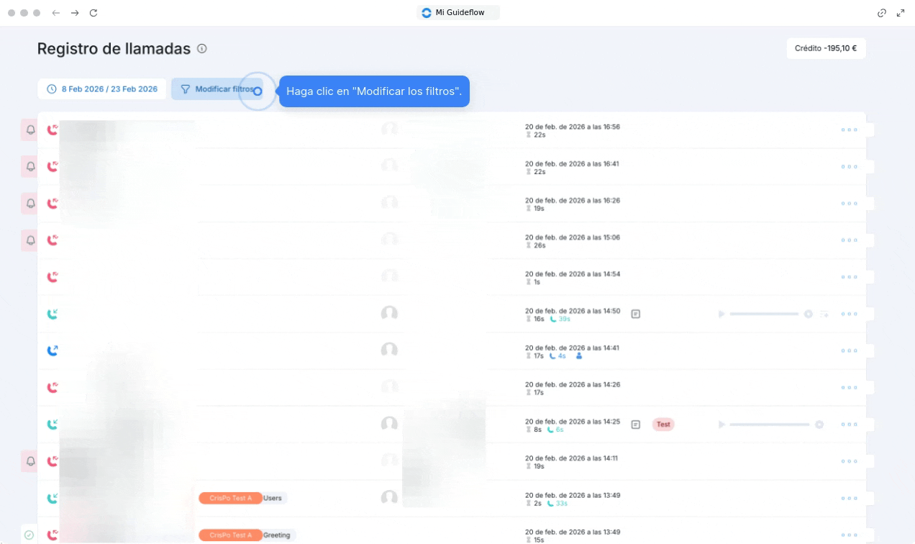Click the green checkmark beside the last call row
The height and width of the screenshot is (544, 915).
pyautogui.click(x=29, y=535)
